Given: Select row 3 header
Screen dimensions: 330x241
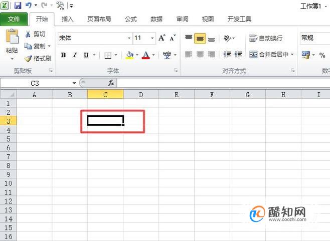Looking at the screenshot, I should pos(8,121).
